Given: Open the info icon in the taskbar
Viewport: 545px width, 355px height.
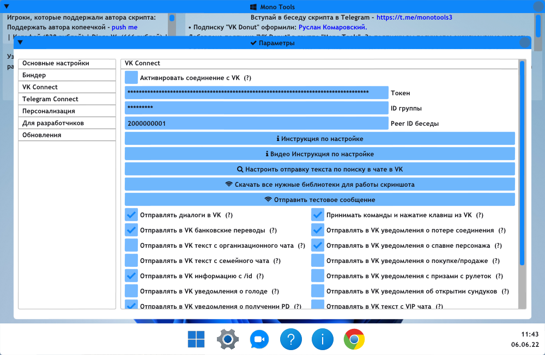Looking at the screenshot, I should [x=323, y=339].
